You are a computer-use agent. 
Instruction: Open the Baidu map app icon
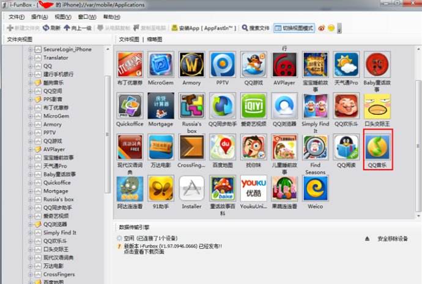(223, 147)
